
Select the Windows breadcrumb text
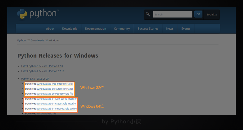[54, 40]
